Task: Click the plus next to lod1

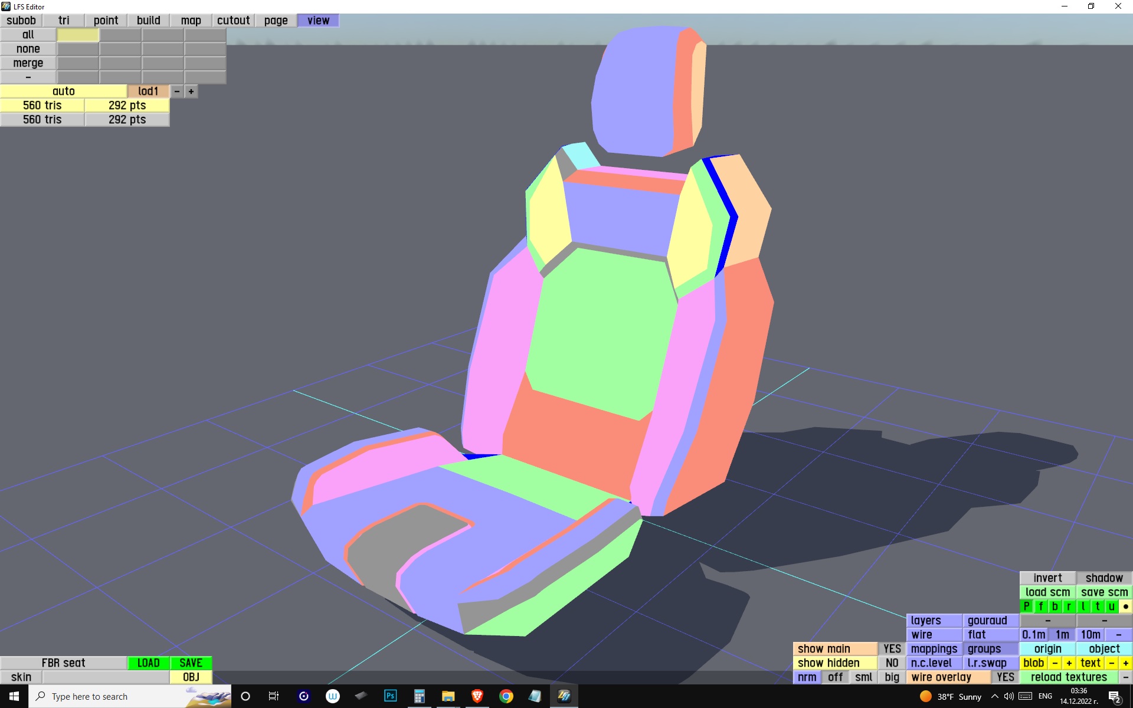Action: click(x=191, y=91)
